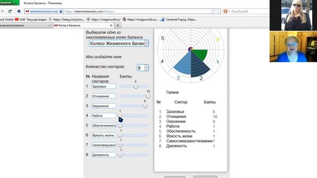Screen dimensions: 317x178
Task: Click the 'Работа' sector name field
Action: pos(104,116)
